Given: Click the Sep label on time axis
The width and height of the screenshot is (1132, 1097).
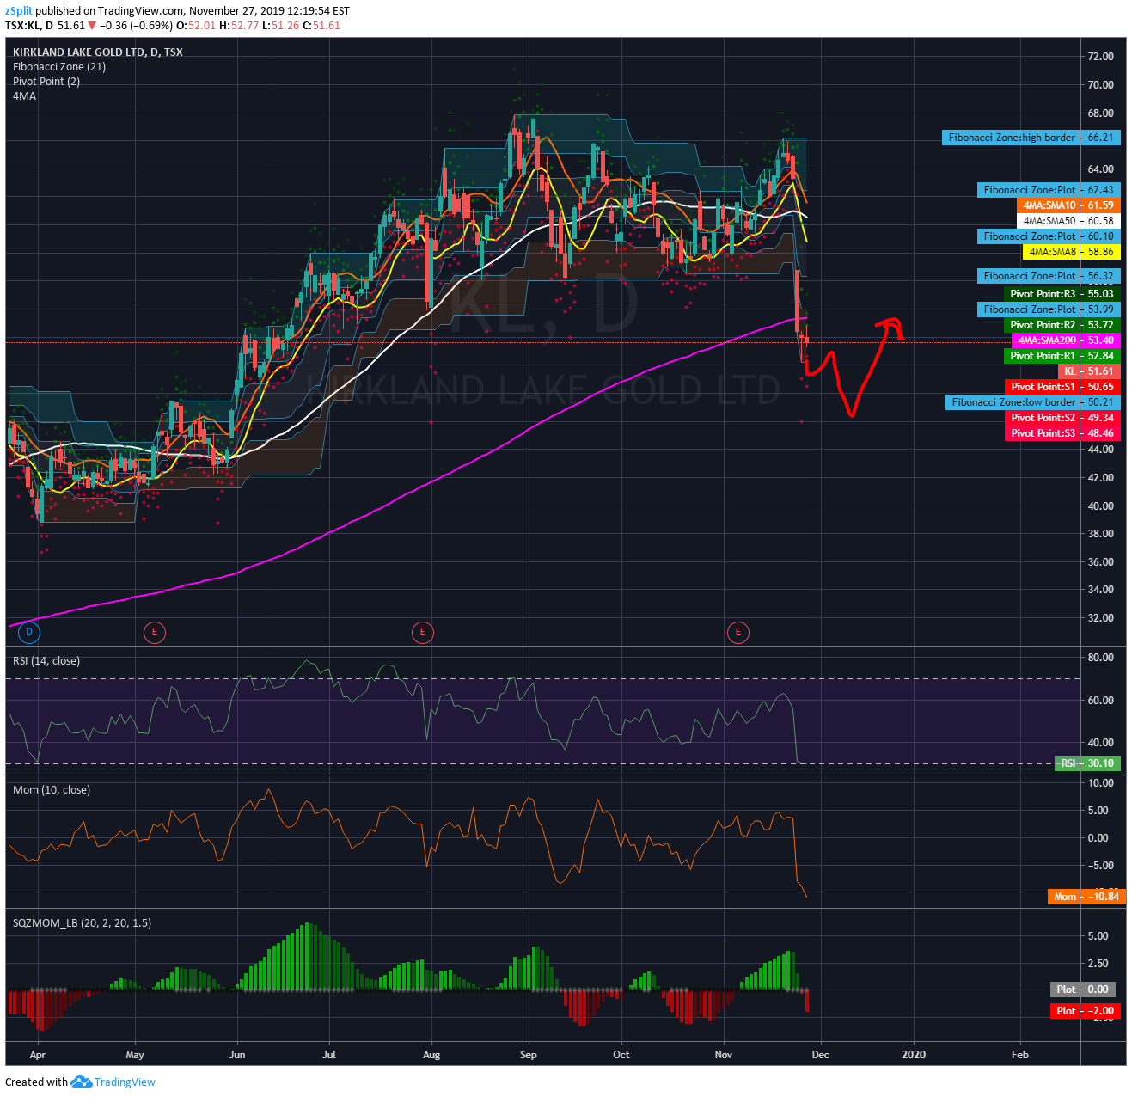Looking at the screenshot, I should coord(528,1055).
